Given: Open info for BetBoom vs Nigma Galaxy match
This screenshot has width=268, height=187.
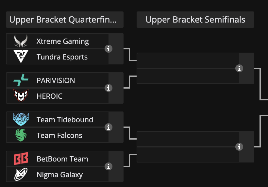Looking at the screenshot, I should coord(109,166).
